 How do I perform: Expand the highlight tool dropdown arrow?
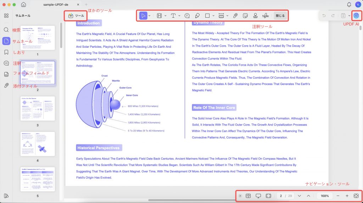pos(165,16)
